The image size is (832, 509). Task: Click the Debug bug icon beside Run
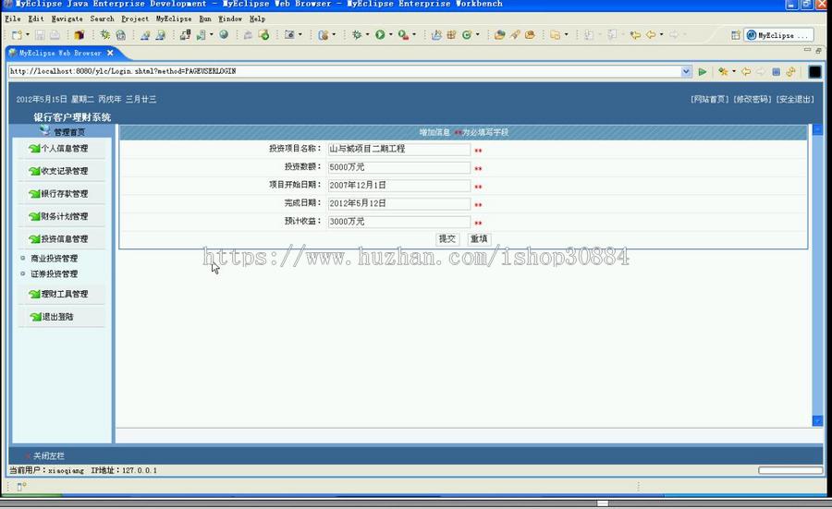pos(357,35)
